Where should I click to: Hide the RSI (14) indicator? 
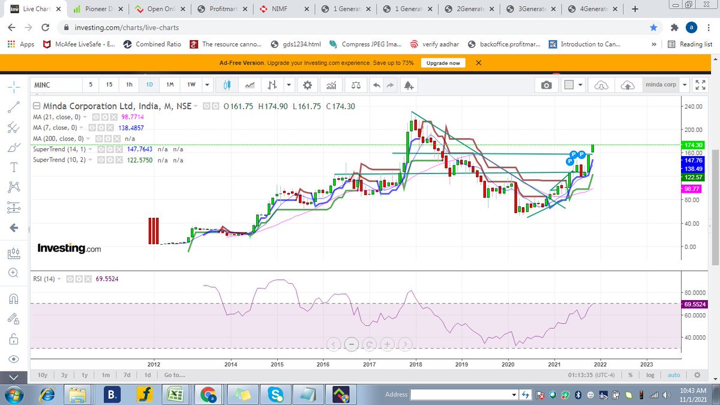pyautogui.click(x=69, y=278)
